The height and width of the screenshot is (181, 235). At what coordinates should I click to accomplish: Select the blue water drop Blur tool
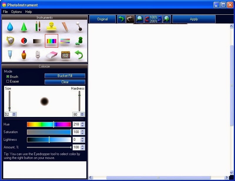pos(10,26)
